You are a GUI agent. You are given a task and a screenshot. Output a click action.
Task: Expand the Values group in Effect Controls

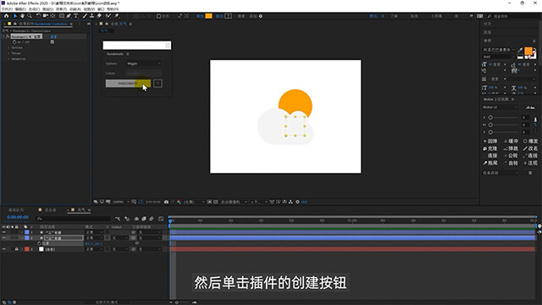(x=8, y=53)
